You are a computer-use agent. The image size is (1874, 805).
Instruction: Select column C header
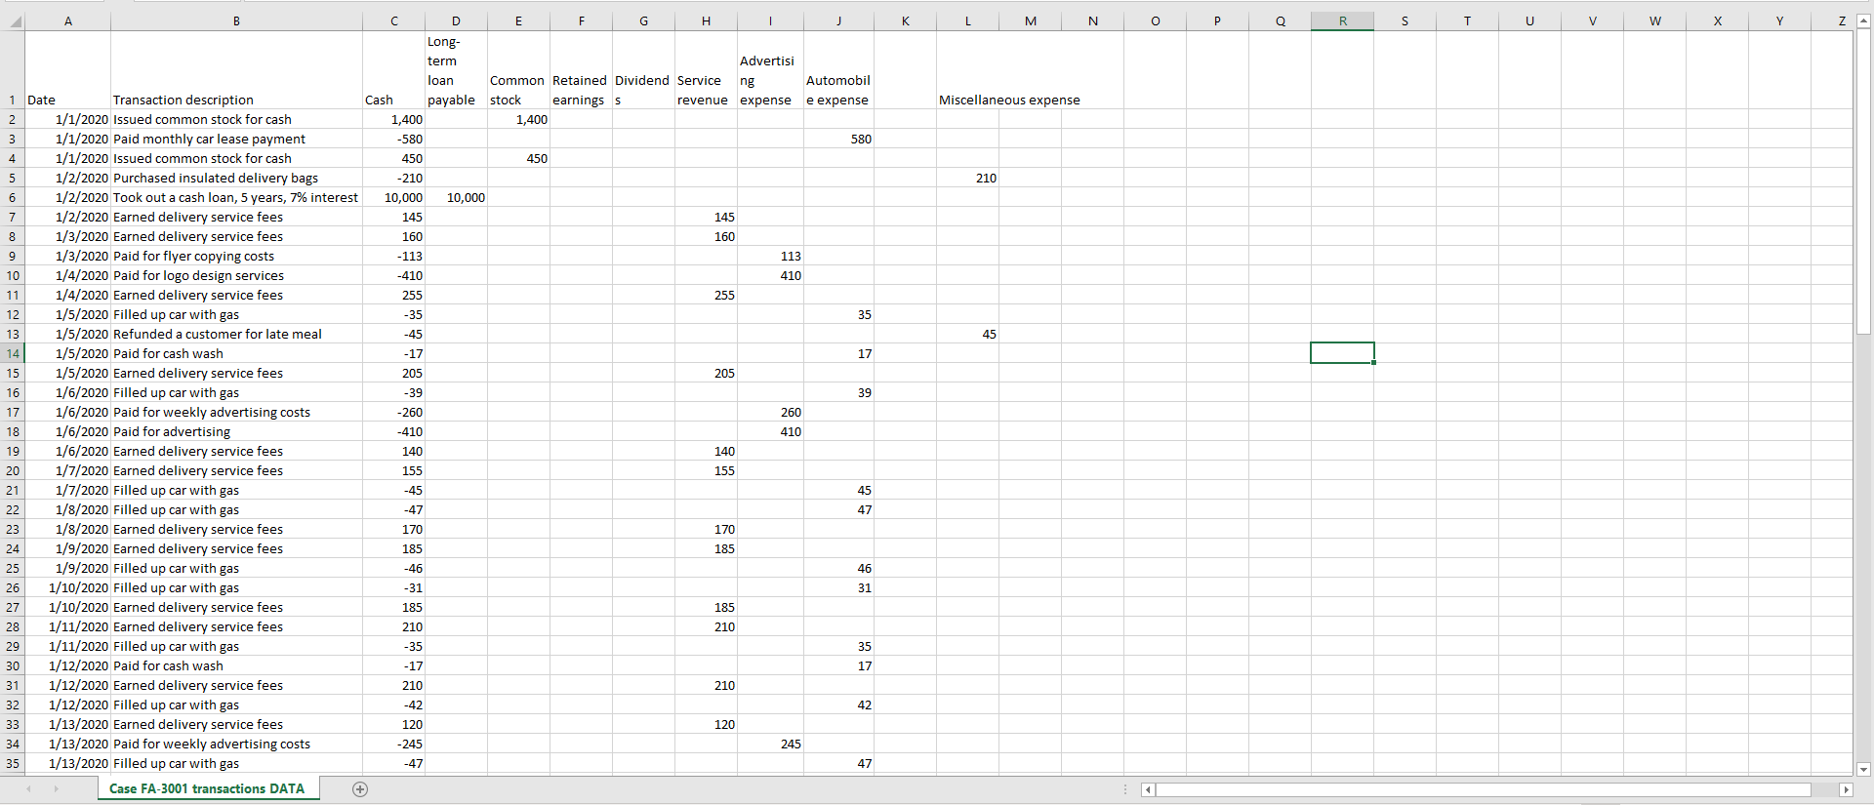pos(394,21)
